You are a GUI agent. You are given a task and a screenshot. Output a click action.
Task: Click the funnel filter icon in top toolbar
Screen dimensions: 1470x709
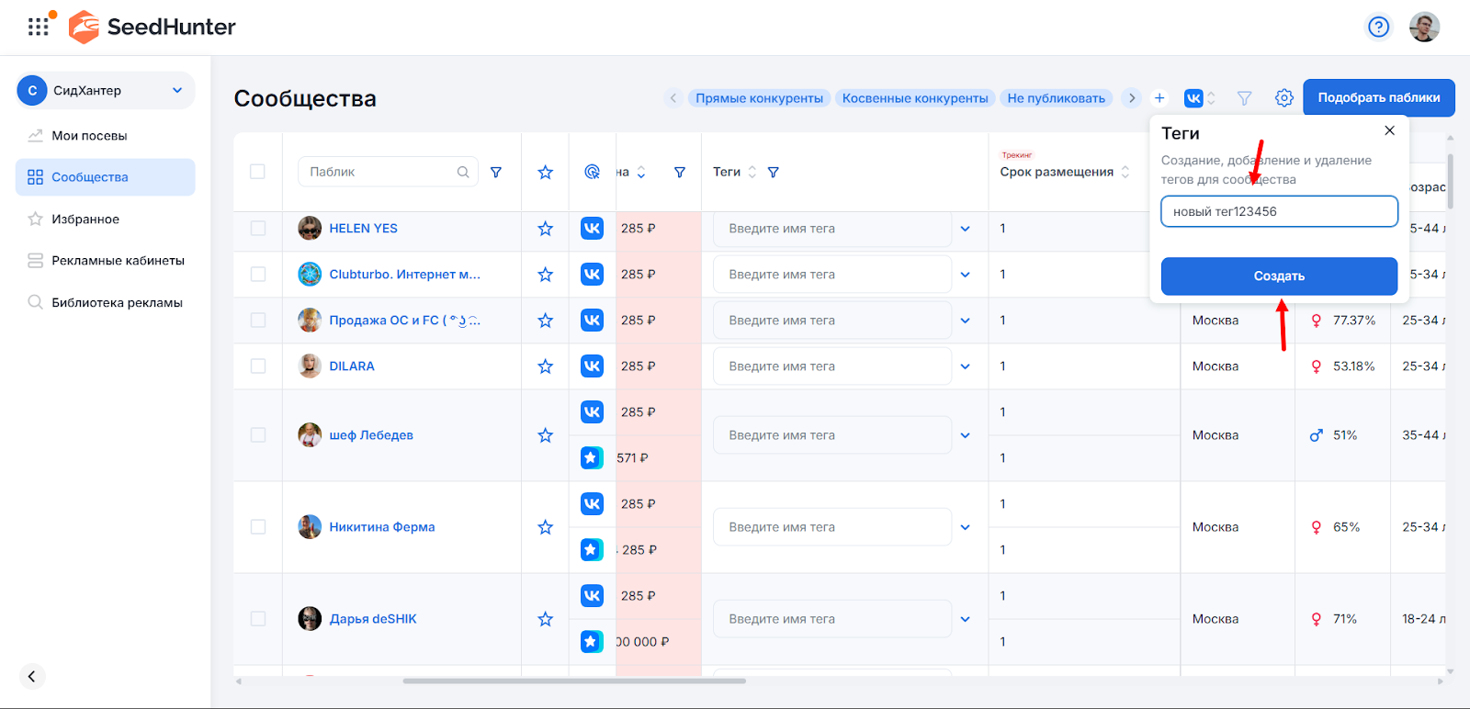[x=1244, y=98]
